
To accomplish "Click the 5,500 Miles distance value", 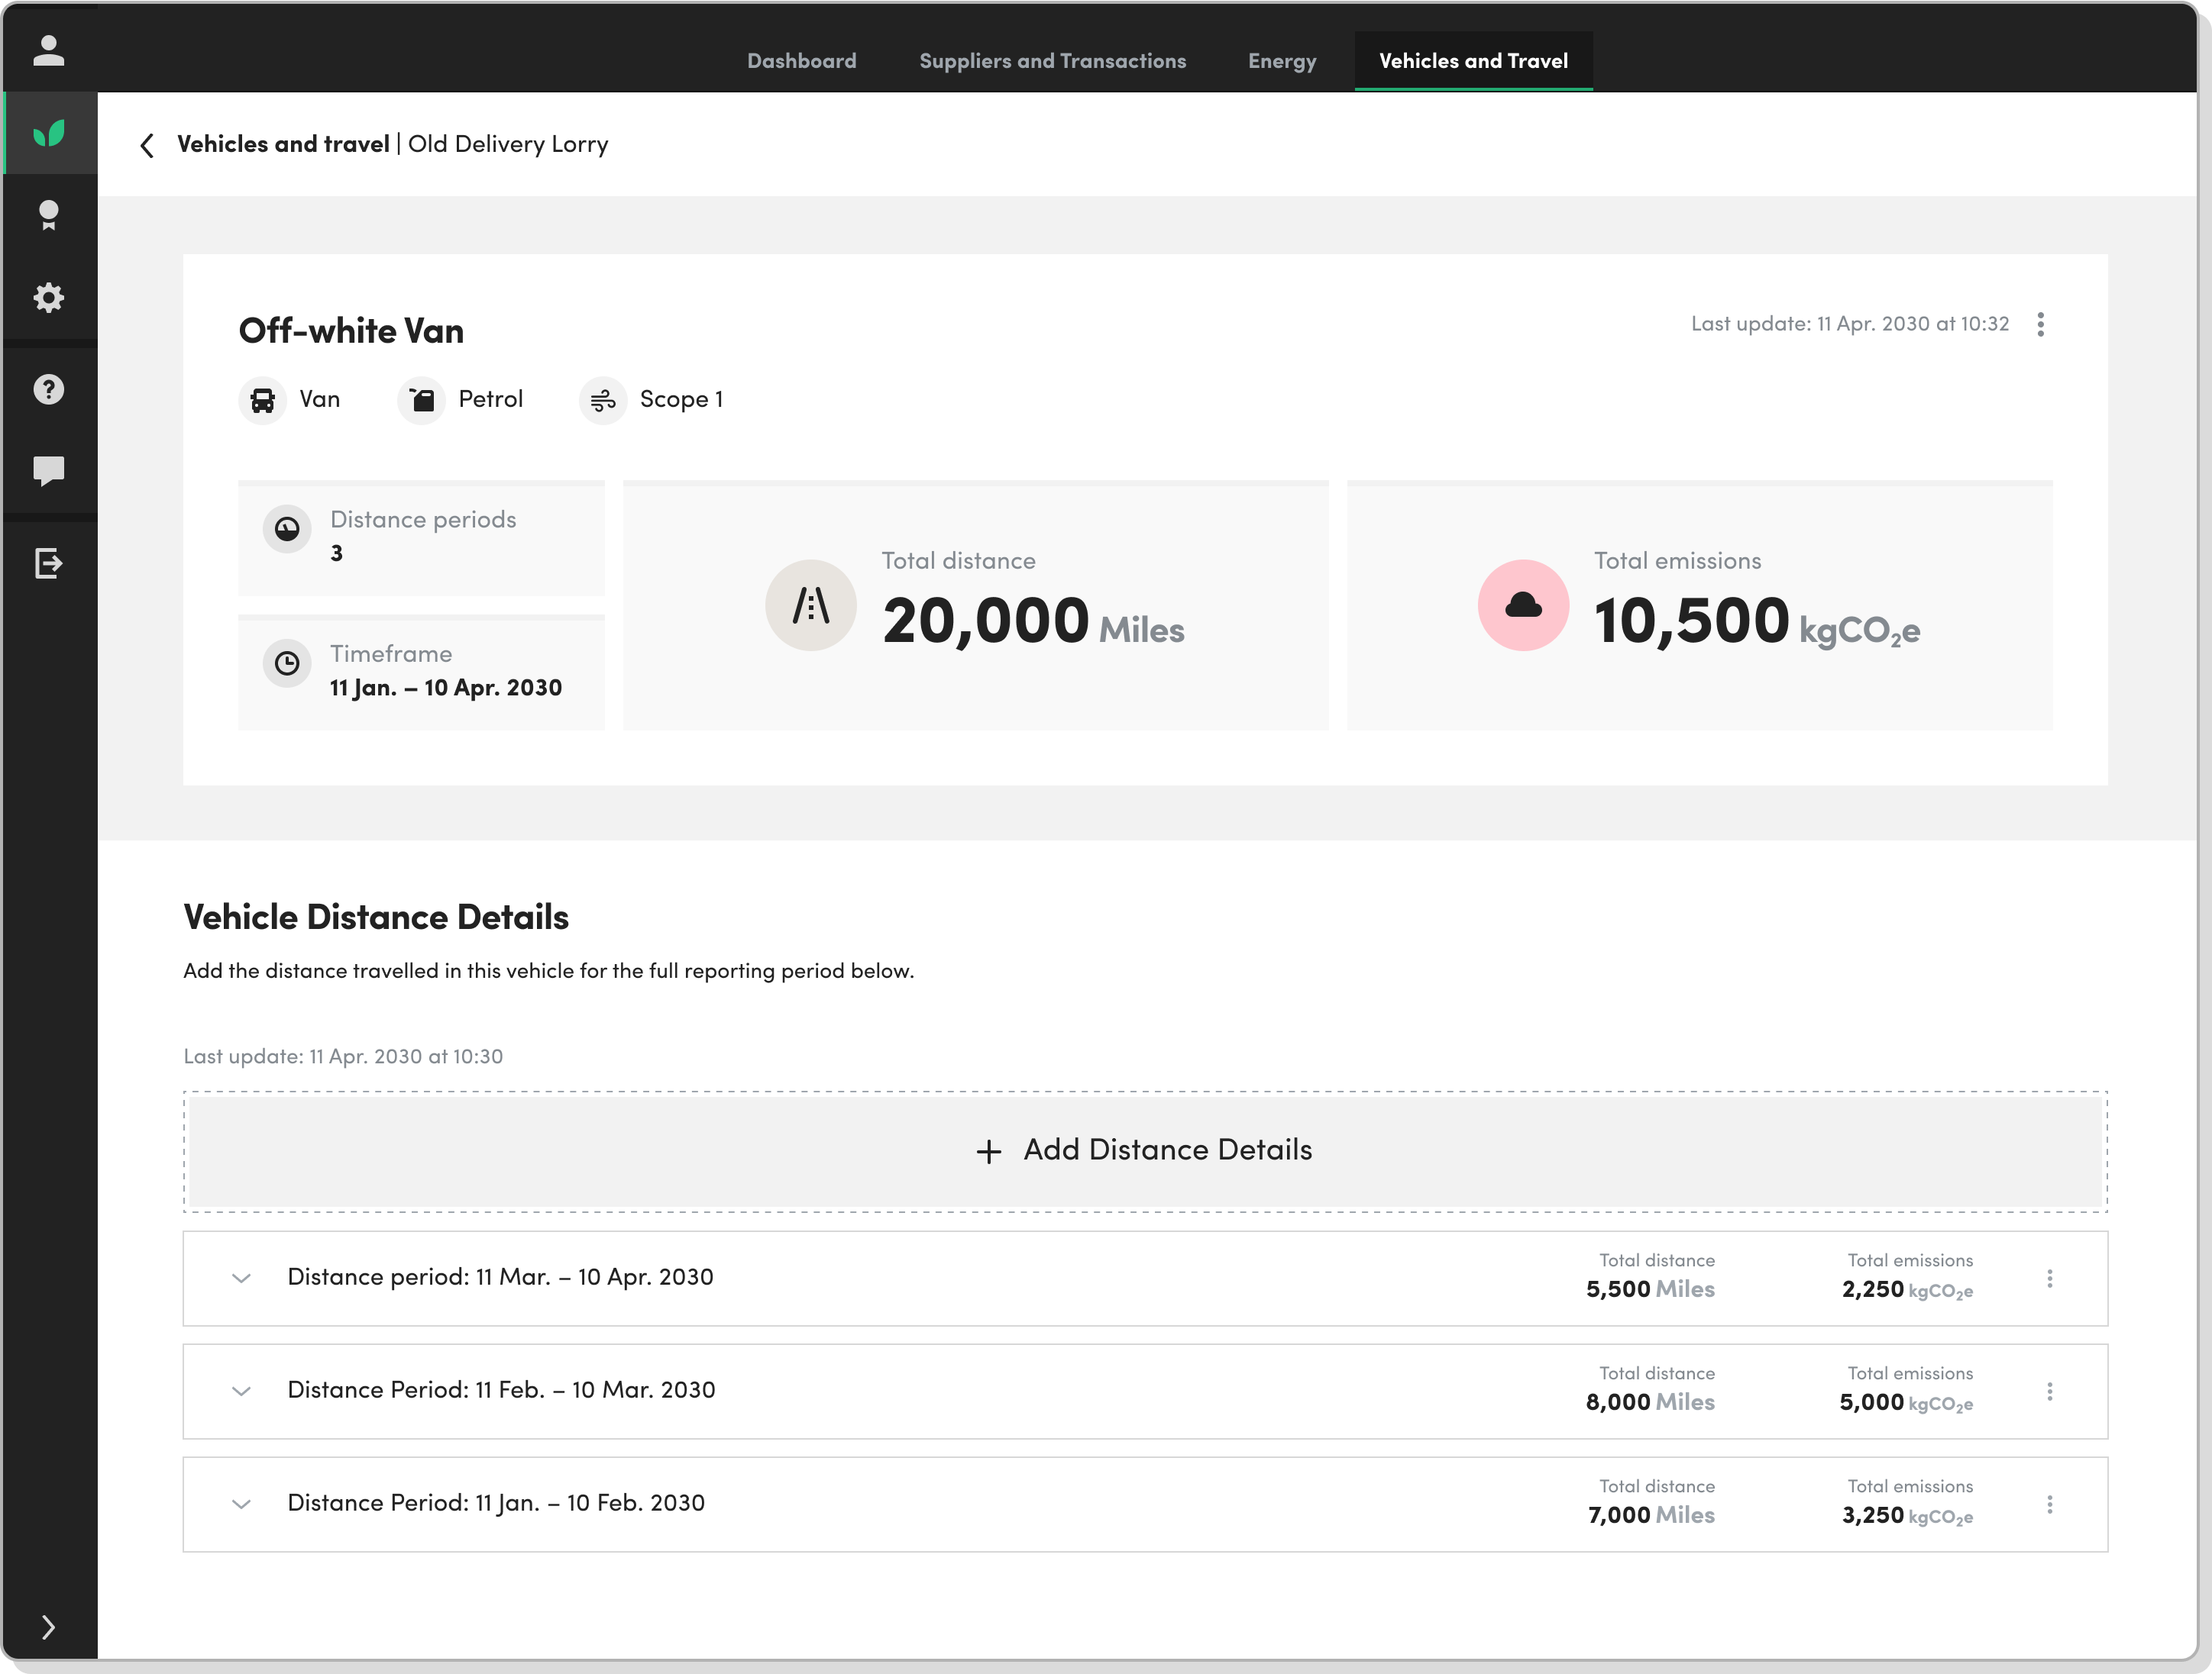I will pyautogui.click(x=1650, y=1289).
